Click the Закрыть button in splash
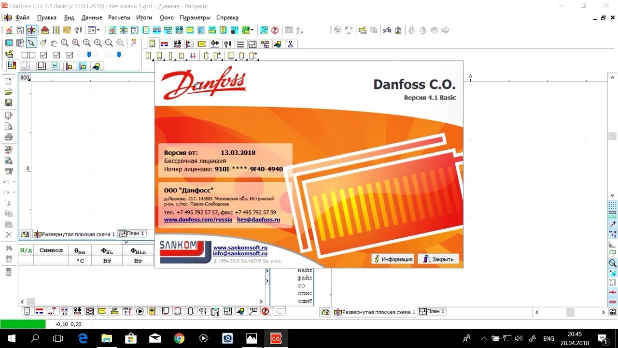This screenshot has width=618, height=348. click(x=438, y=259)
